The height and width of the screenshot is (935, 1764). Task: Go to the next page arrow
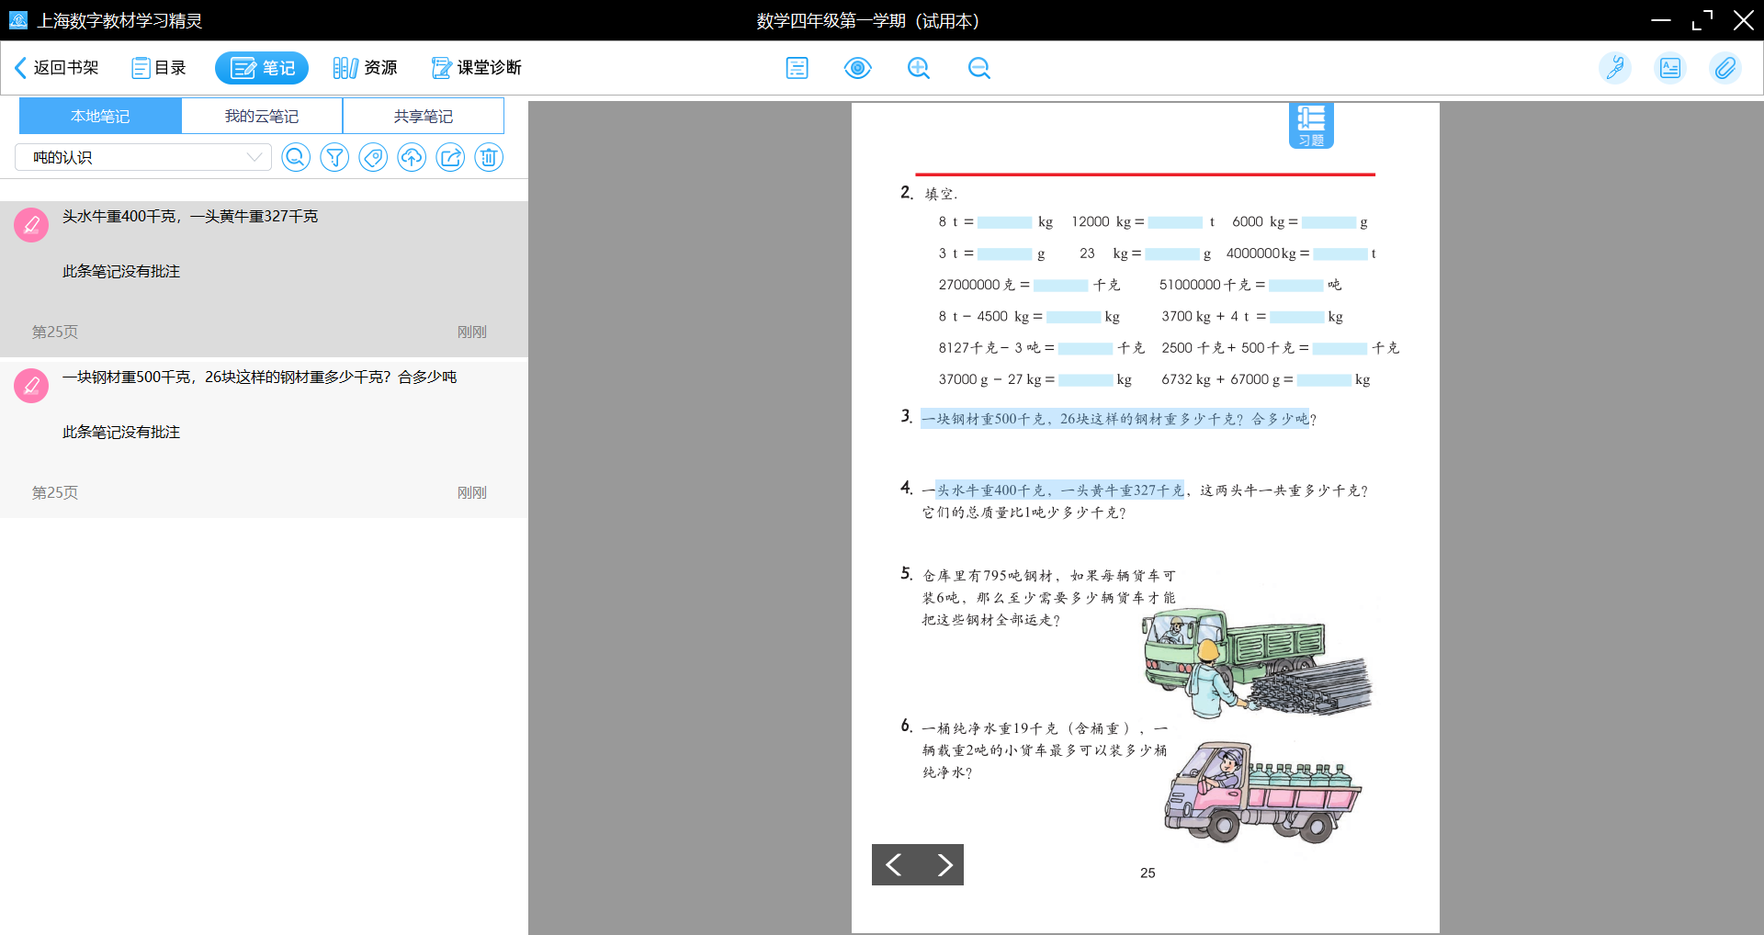pos(943,864)
